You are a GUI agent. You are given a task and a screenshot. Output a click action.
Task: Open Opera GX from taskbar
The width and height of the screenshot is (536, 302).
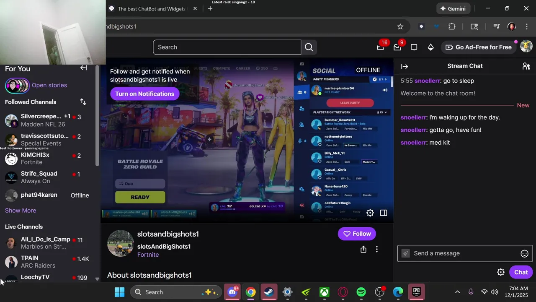343,292
